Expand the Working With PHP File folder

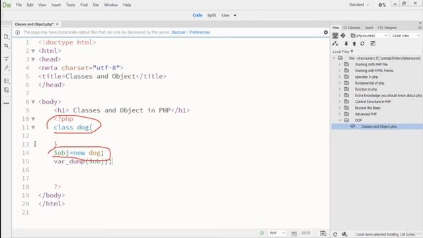[x=340, y=65]
